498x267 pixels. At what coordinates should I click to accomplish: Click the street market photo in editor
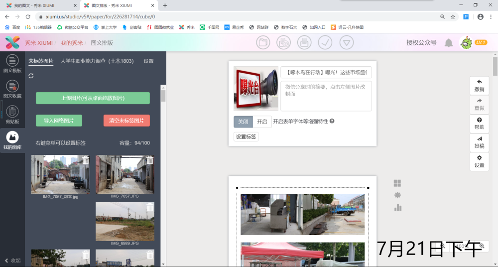point(302,215)
